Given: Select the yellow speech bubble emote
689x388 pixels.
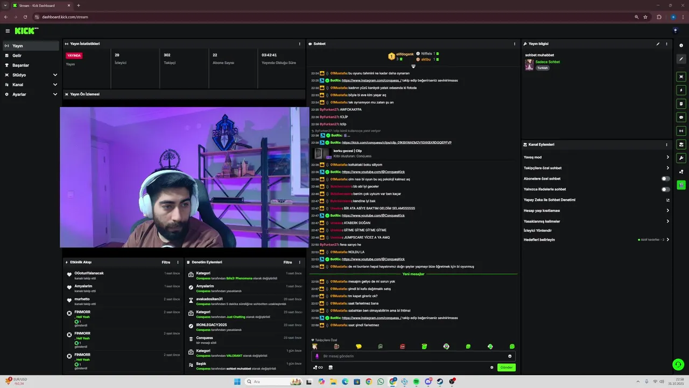Looking at the screenshot, I should pyautogui.click(x=358, y=347).
